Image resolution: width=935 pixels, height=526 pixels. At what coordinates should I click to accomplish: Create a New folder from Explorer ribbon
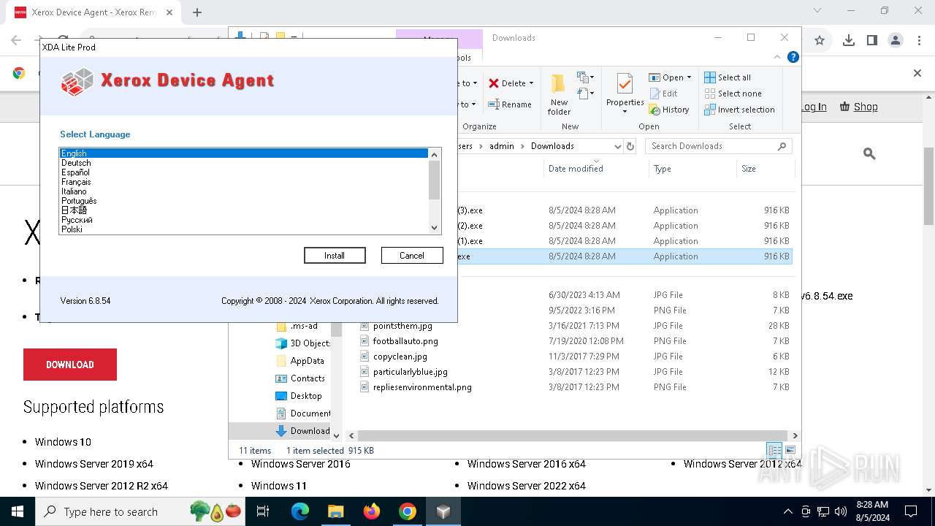tap(560, 94)
